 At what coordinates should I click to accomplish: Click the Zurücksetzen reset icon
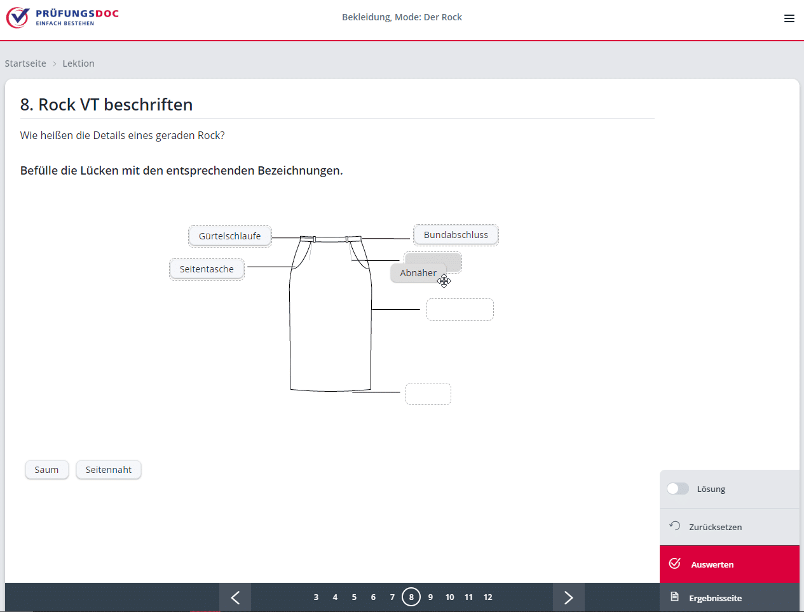(x=675, y=526)
